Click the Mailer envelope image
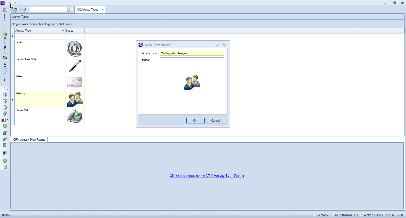This screenshot has height=218, width=406. point(74,82)
